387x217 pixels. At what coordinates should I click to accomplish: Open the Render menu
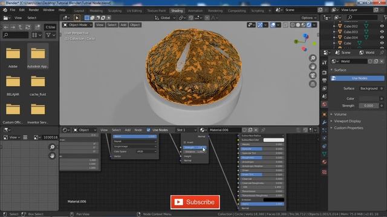(34, 10)
